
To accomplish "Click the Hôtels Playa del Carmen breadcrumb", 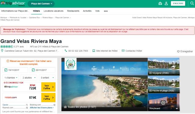I will (10, 20).
